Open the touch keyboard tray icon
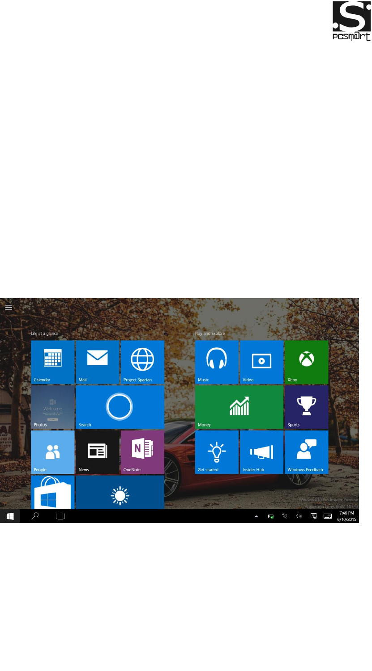372x671 pixels. pyautogui.click(x=328, y=516)
